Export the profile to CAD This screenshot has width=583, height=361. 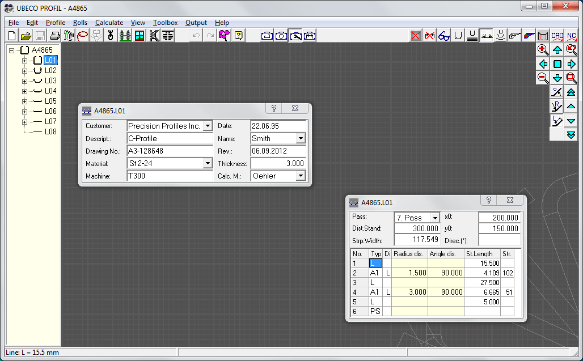click(x=556, y=35)
